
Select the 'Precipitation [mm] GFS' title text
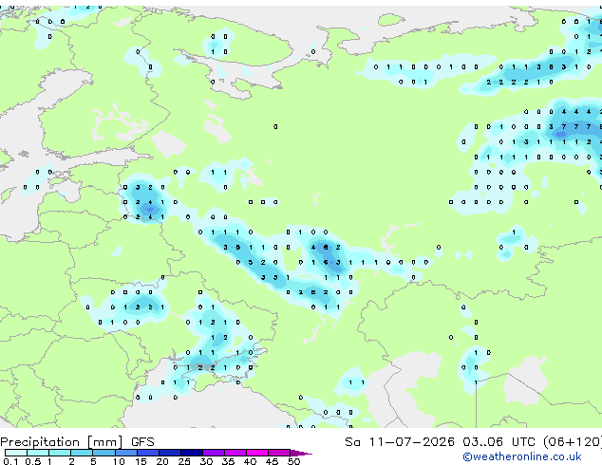77,442
